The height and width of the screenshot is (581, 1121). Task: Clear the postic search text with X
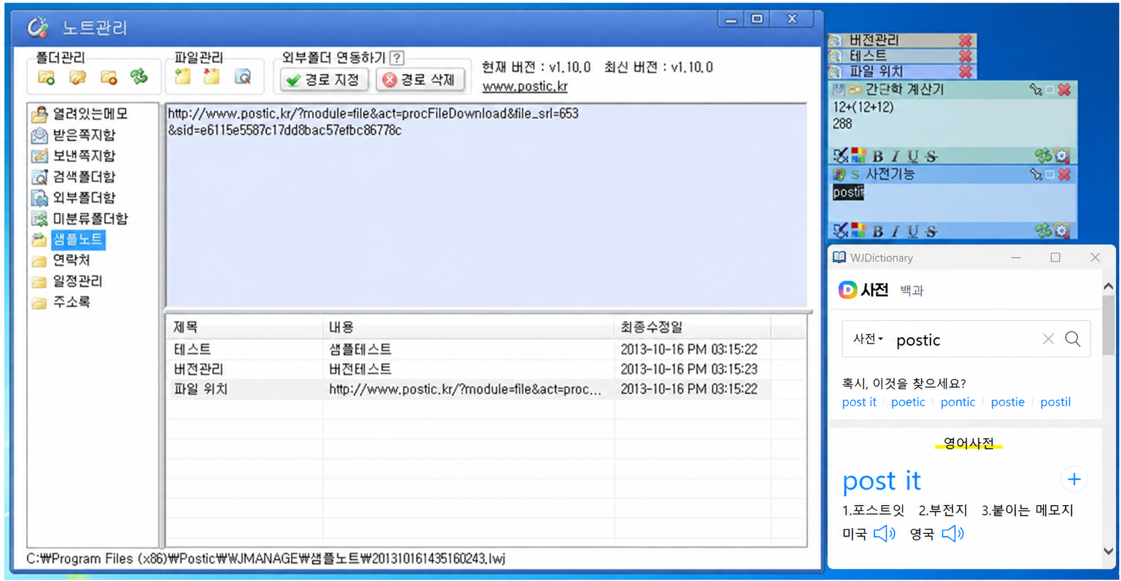(1048, 338)
